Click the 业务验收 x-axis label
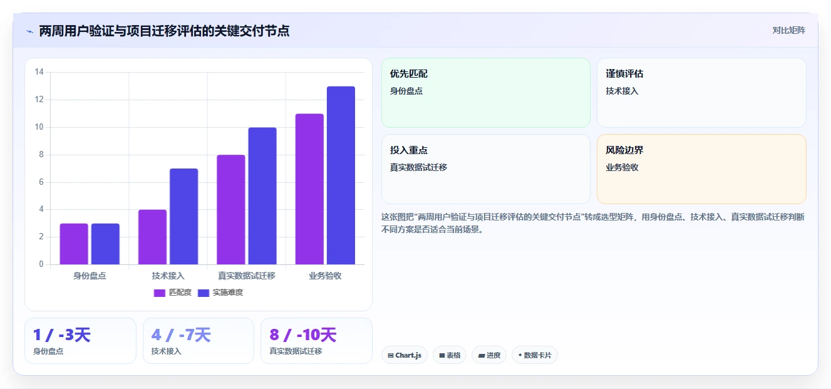The width and height of the screenshot is (831, 389). (x=325, y=276)
